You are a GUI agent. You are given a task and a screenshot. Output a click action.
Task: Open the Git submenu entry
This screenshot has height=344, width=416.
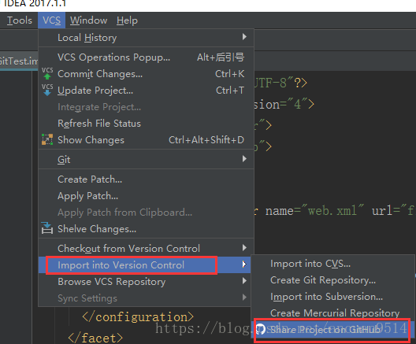[147, 159]
